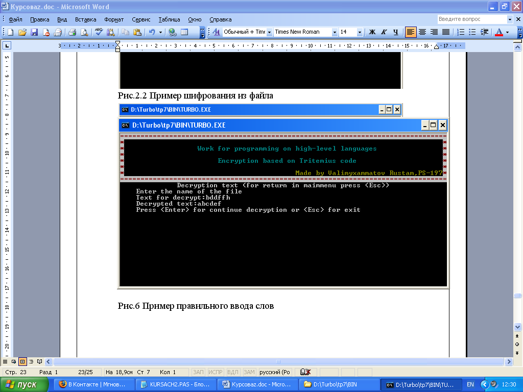
Task: Open the font size 14 dropdown
Action: (360, 32)
